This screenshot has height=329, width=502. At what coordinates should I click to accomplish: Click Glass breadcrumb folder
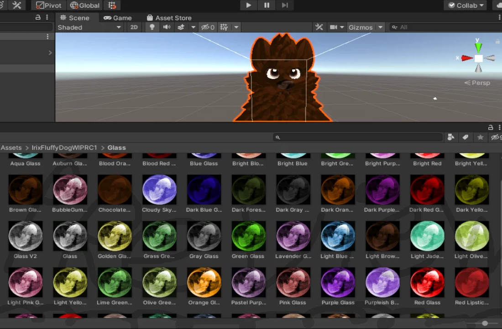click(x=116, y=148)
